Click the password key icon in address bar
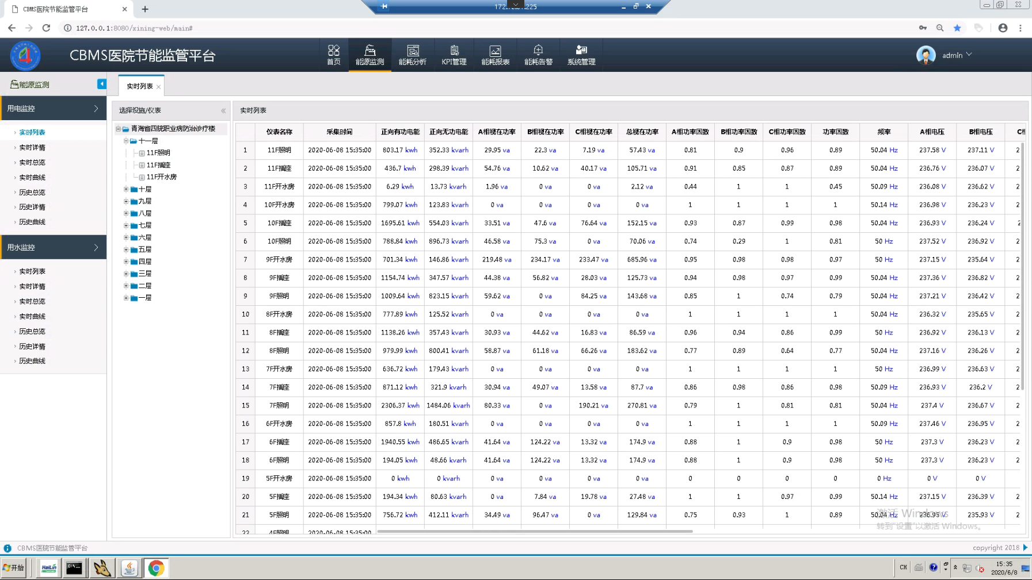This screenshot has width=1032, height=580. point(923,28)
